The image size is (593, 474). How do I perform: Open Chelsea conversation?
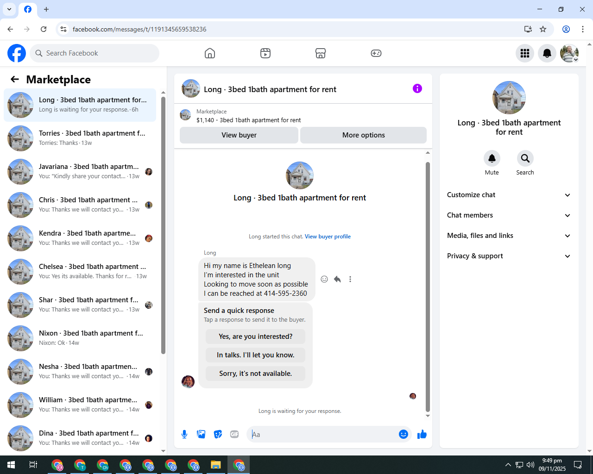(x=80, y=272)
